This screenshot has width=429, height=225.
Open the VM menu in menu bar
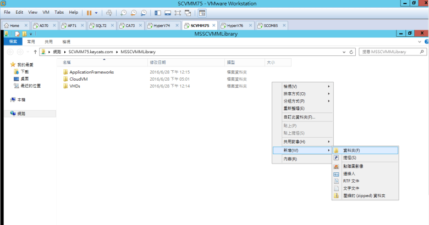(46, 12)
